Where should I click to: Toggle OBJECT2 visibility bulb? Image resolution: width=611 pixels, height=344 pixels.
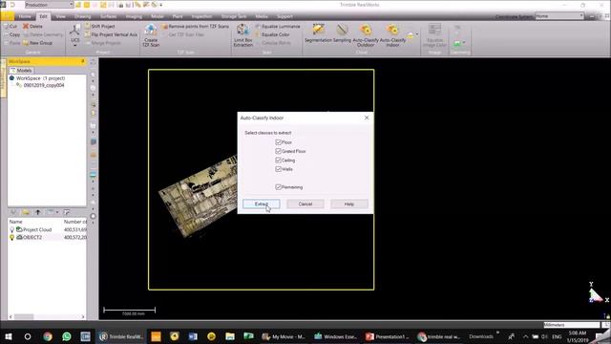(11, 238)
